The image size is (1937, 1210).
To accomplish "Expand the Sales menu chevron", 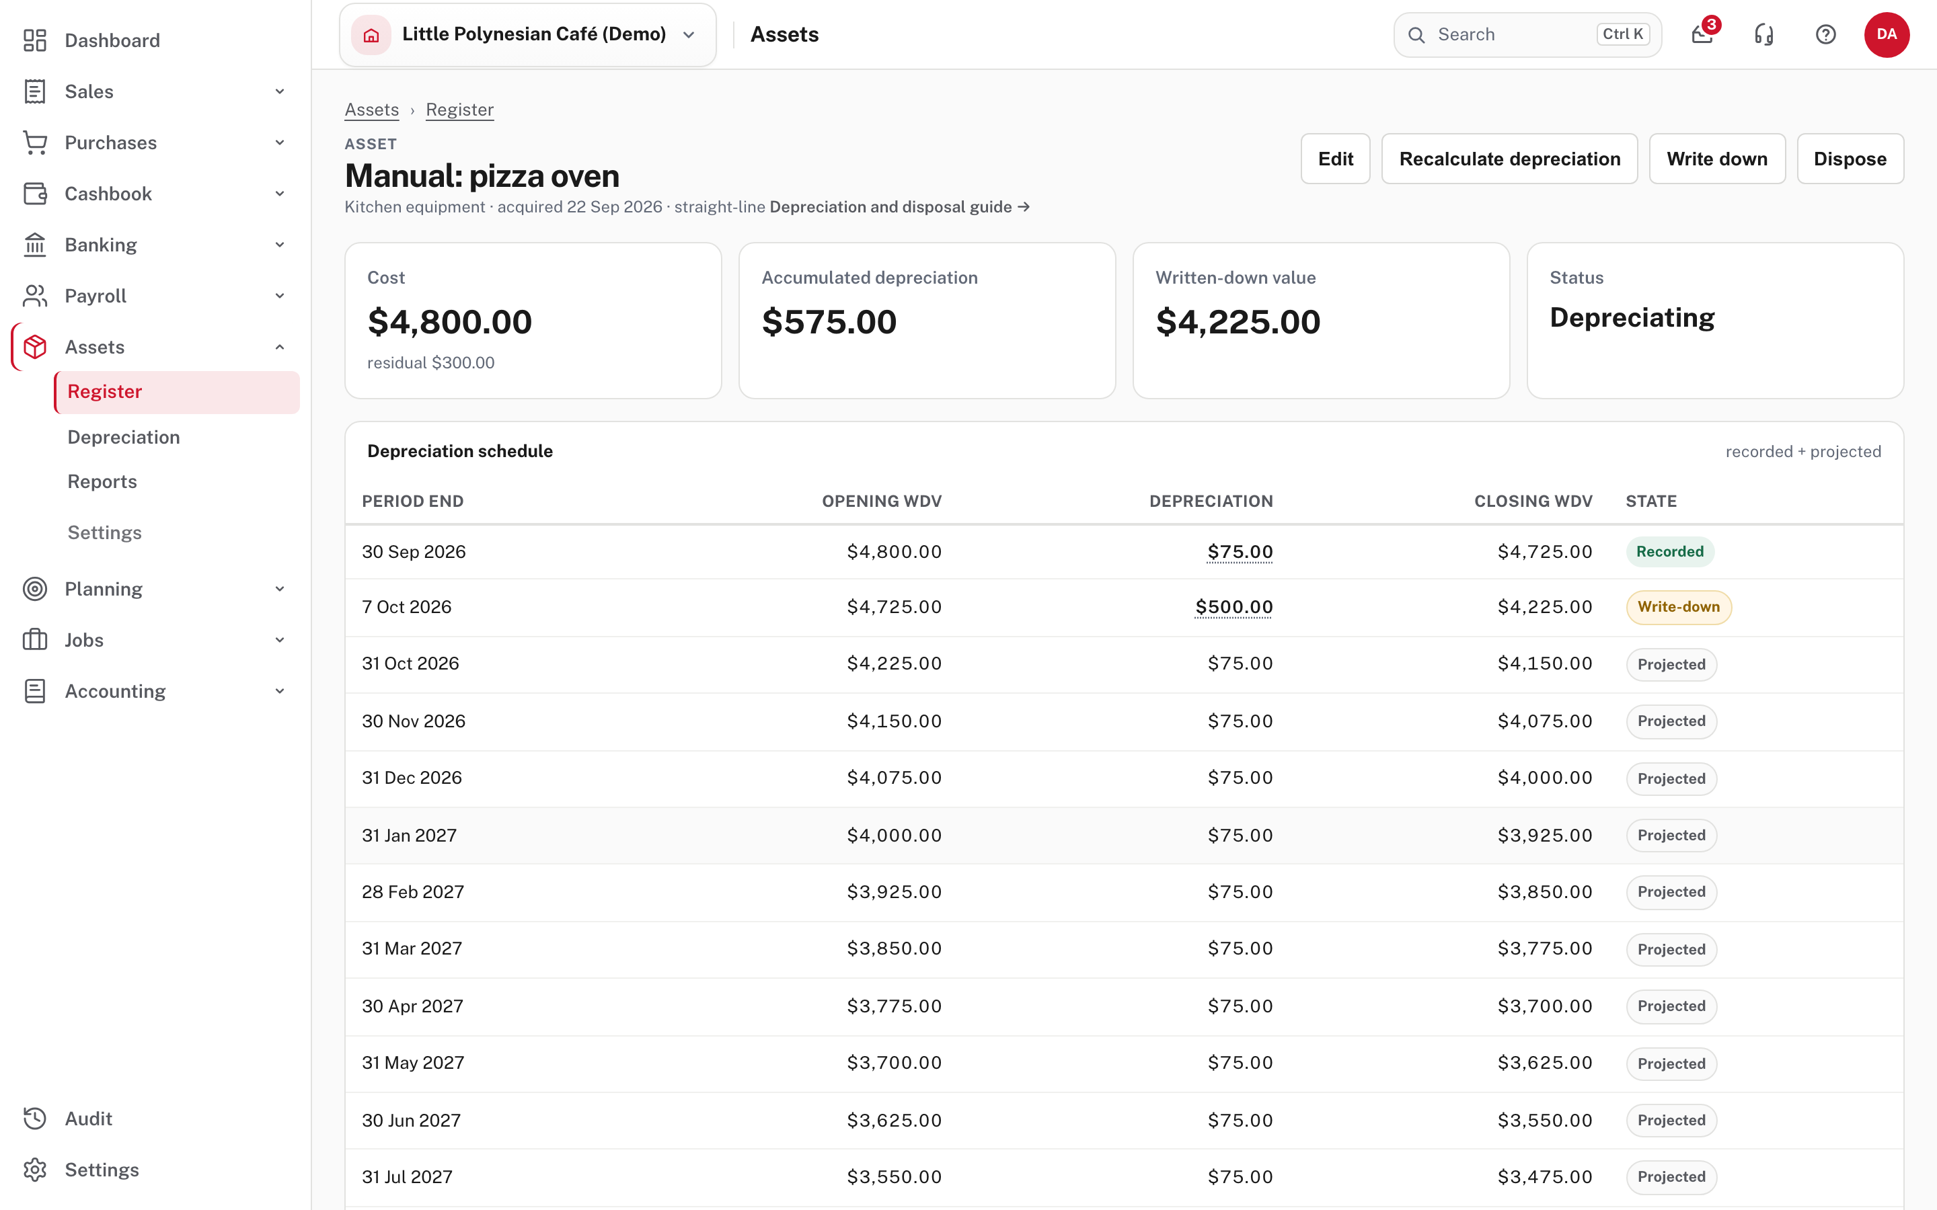I will [x=279, y=91].
